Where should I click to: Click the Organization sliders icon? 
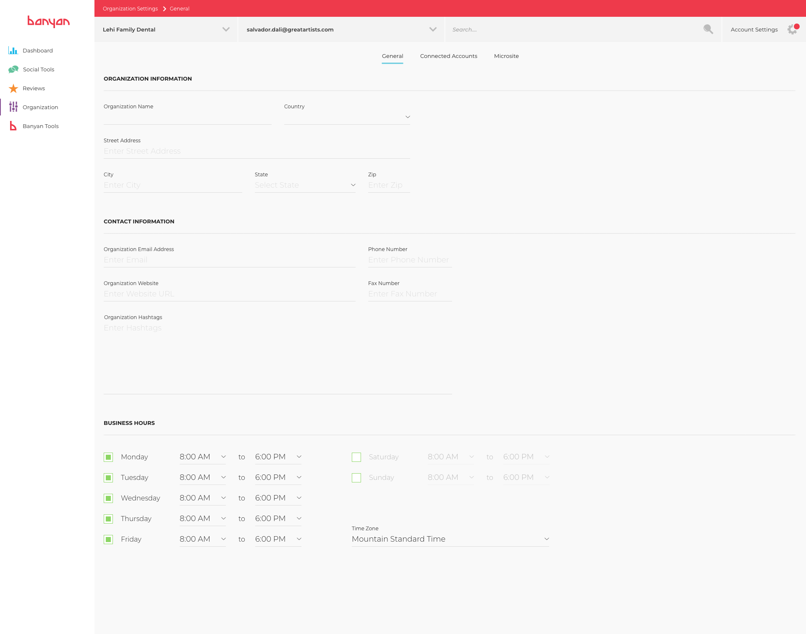pos(13,107)
